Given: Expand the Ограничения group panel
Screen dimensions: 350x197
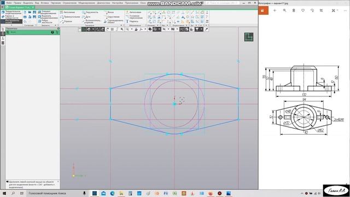Looking at the screenshot, I should click(186, 25).
